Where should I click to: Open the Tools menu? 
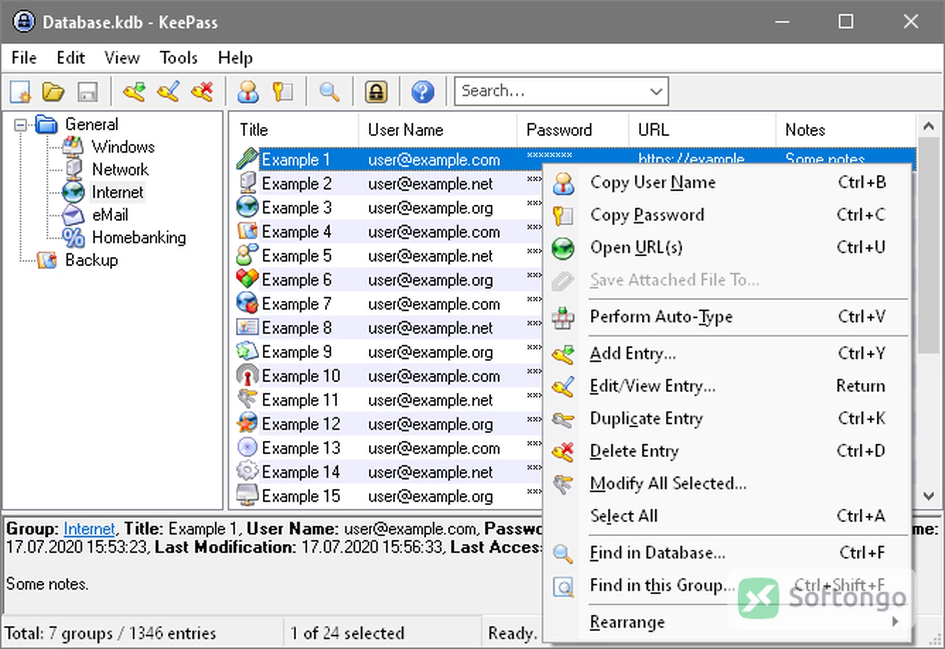(x=178, y=58)
